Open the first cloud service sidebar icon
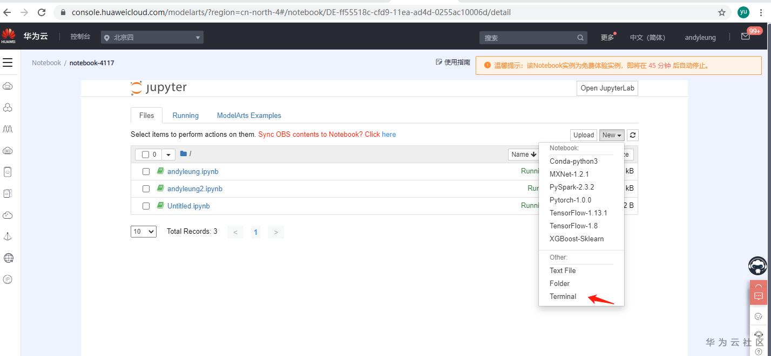This screenshot has height=356, width=771. point(8,86)
